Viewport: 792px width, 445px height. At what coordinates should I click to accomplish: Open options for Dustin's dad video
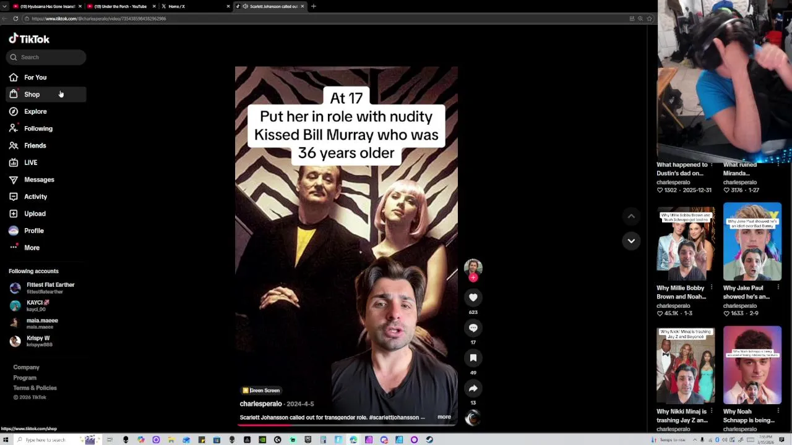click(712, 165)
